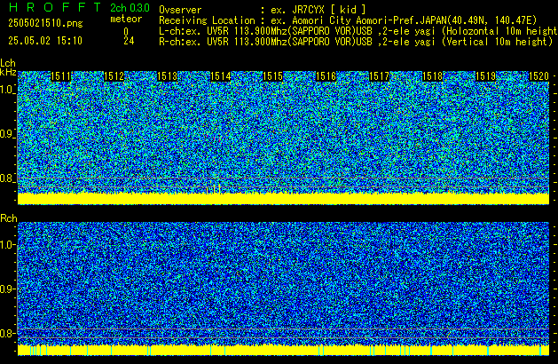Click the 1.0 label on Lch axis
This screenshot has height=364, width=558.
point(7,90)
